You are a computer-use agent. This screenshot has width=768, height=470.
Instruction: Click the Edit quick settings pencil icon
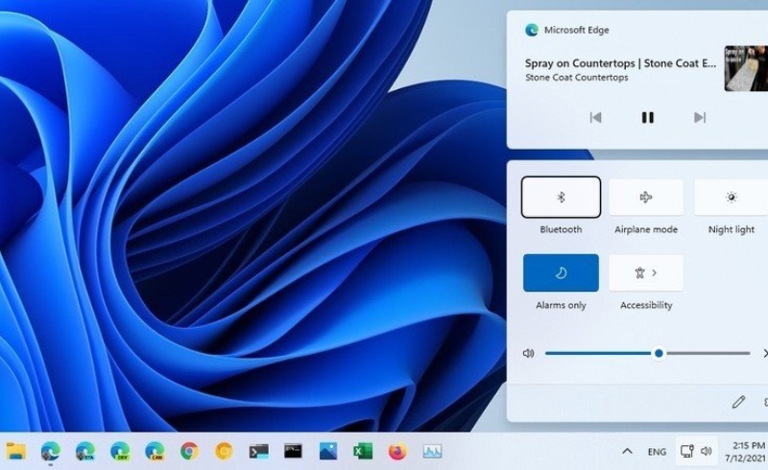(x=738, y=402)
